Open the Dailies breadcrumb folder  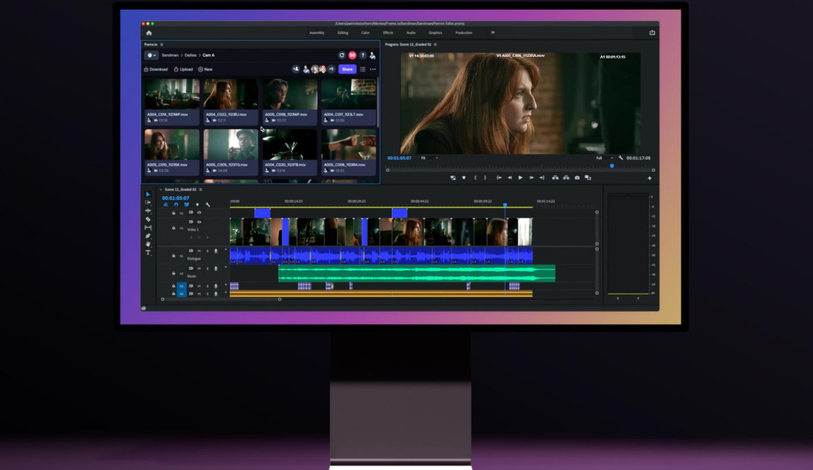pos(190,55)
